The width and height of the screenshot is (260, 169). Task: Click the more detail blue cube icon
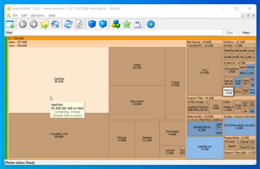[x=103, y=24]
